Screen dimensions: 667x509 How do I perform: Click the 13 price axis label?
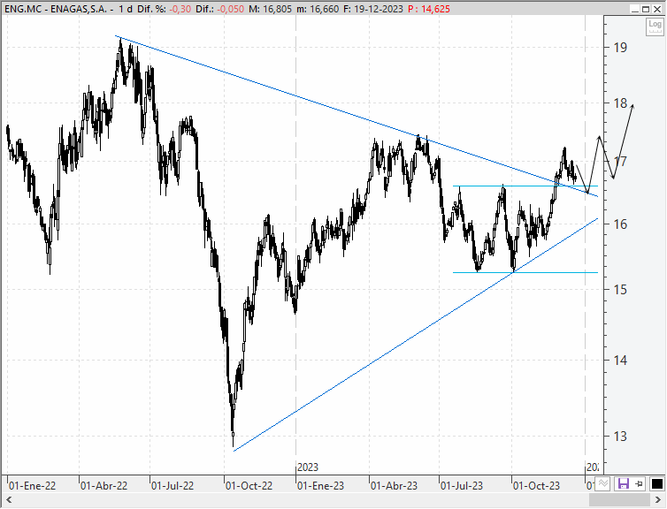pos(620,436)
